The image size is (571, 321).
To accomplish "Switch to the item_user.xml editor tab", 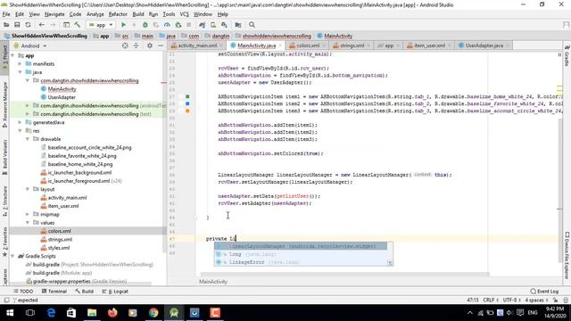I will pyautogui.click(x=429, y=45).
